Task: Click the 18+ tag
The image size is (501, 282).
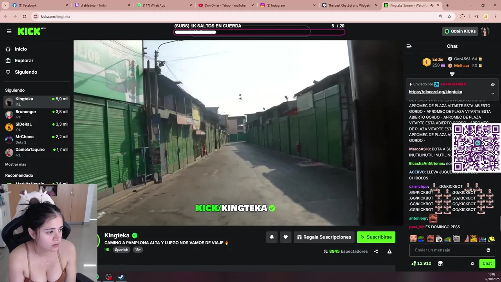Action: point(138,249)
